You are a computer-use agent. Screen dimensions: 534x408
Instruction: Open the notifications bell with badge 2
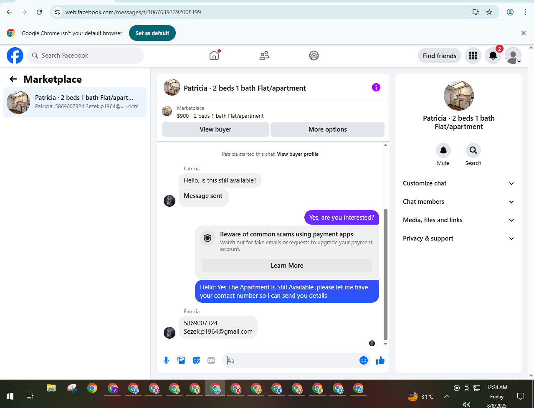pos(493,56)
